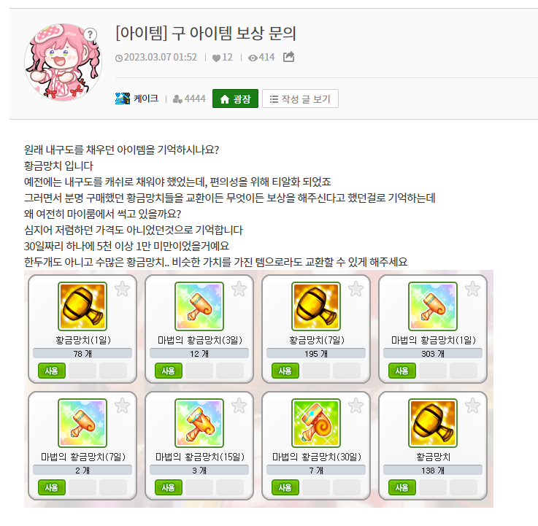Open the author name 케이크 link
This screenshot has width=538, height=526.
[x=146, y=98]
